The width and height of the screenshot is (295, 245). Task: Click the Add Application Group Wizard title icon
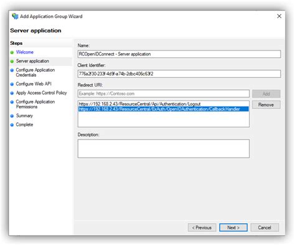pos(15,16)
